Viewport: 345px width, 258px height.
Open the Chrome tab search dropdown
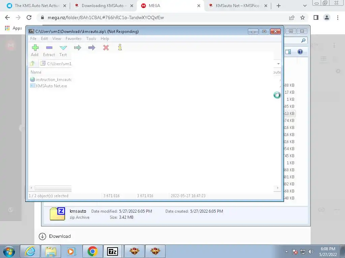pos(305,6)
